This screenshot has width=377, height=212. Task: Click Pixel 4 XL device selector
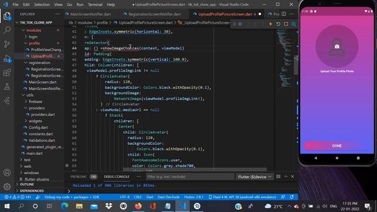click(242, 197)
